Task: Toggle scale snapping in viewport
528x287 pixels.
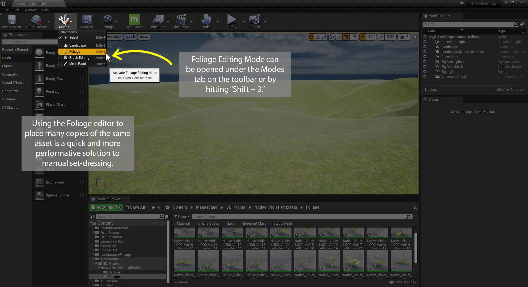Action: [x=381, y=37]
